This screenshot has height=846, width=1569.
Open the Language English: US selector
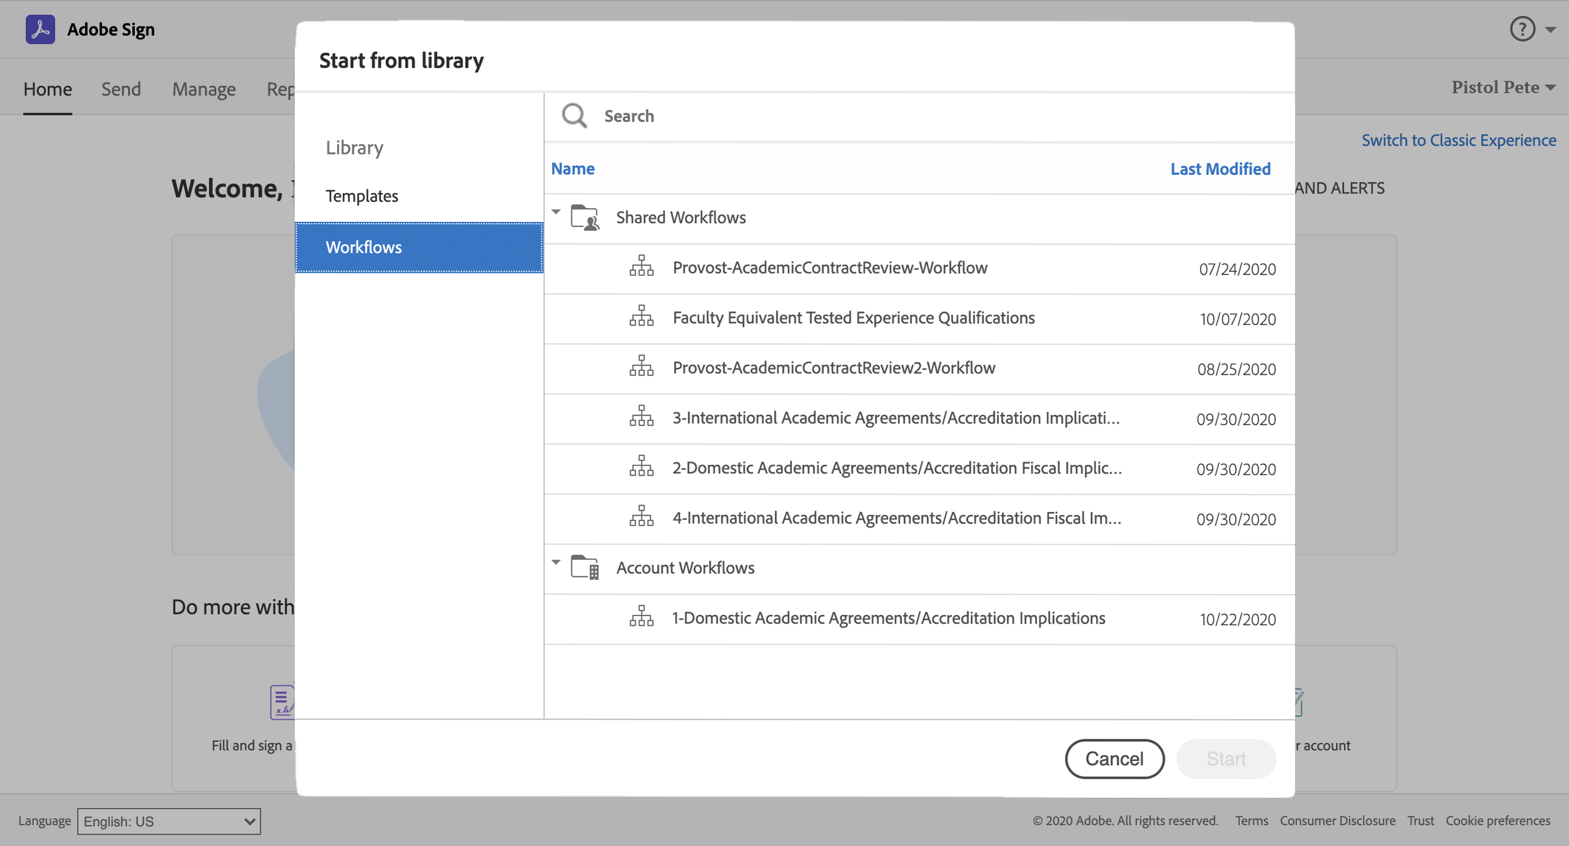(169, 821)
